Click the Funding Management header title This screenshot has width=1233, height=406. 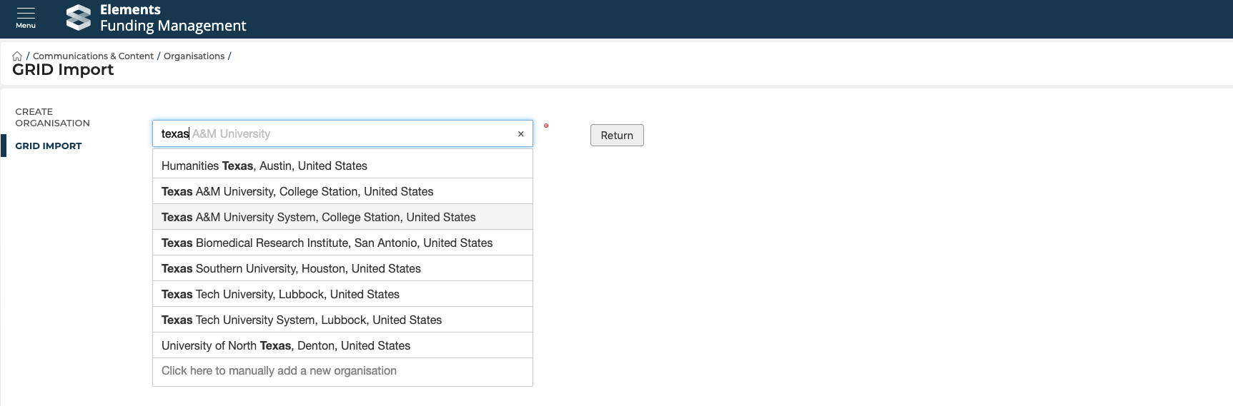[173, 26]
